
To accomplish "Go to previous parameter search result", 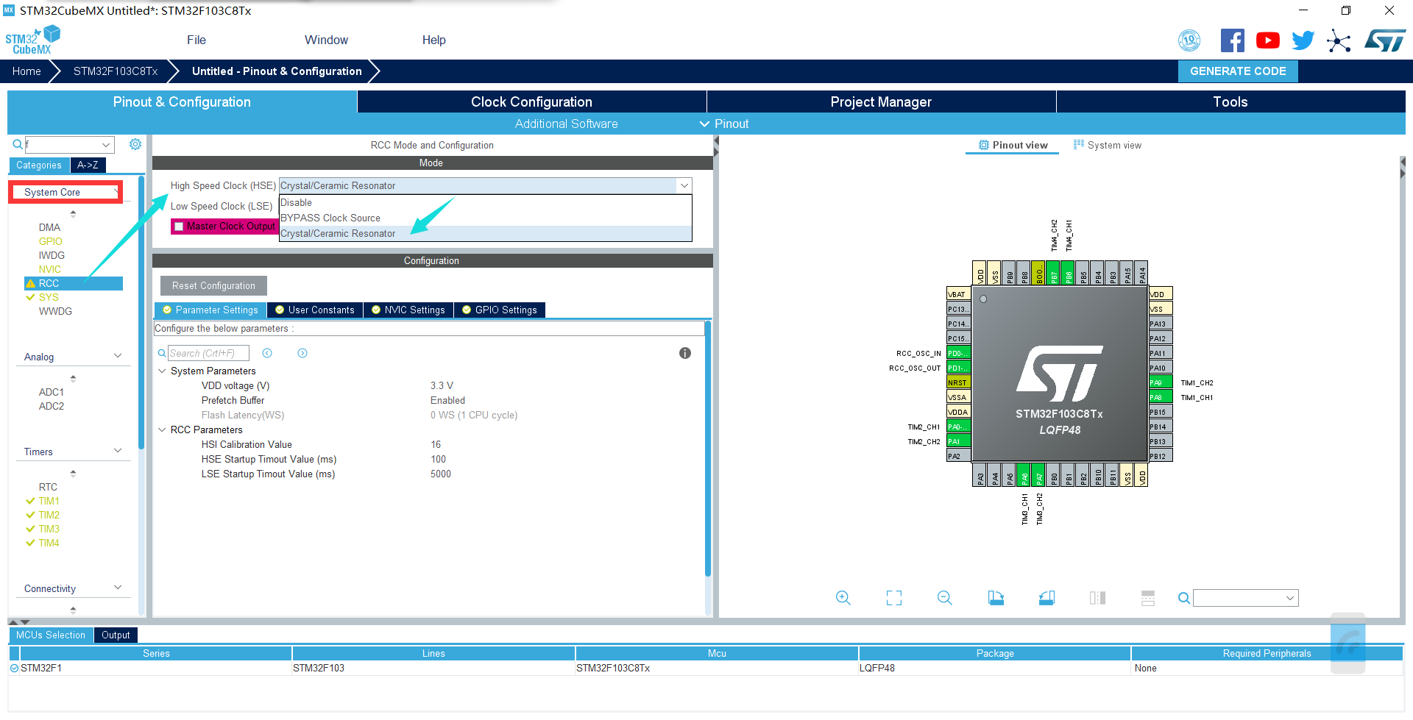I will pyautogui.click(x=267, y=353).
